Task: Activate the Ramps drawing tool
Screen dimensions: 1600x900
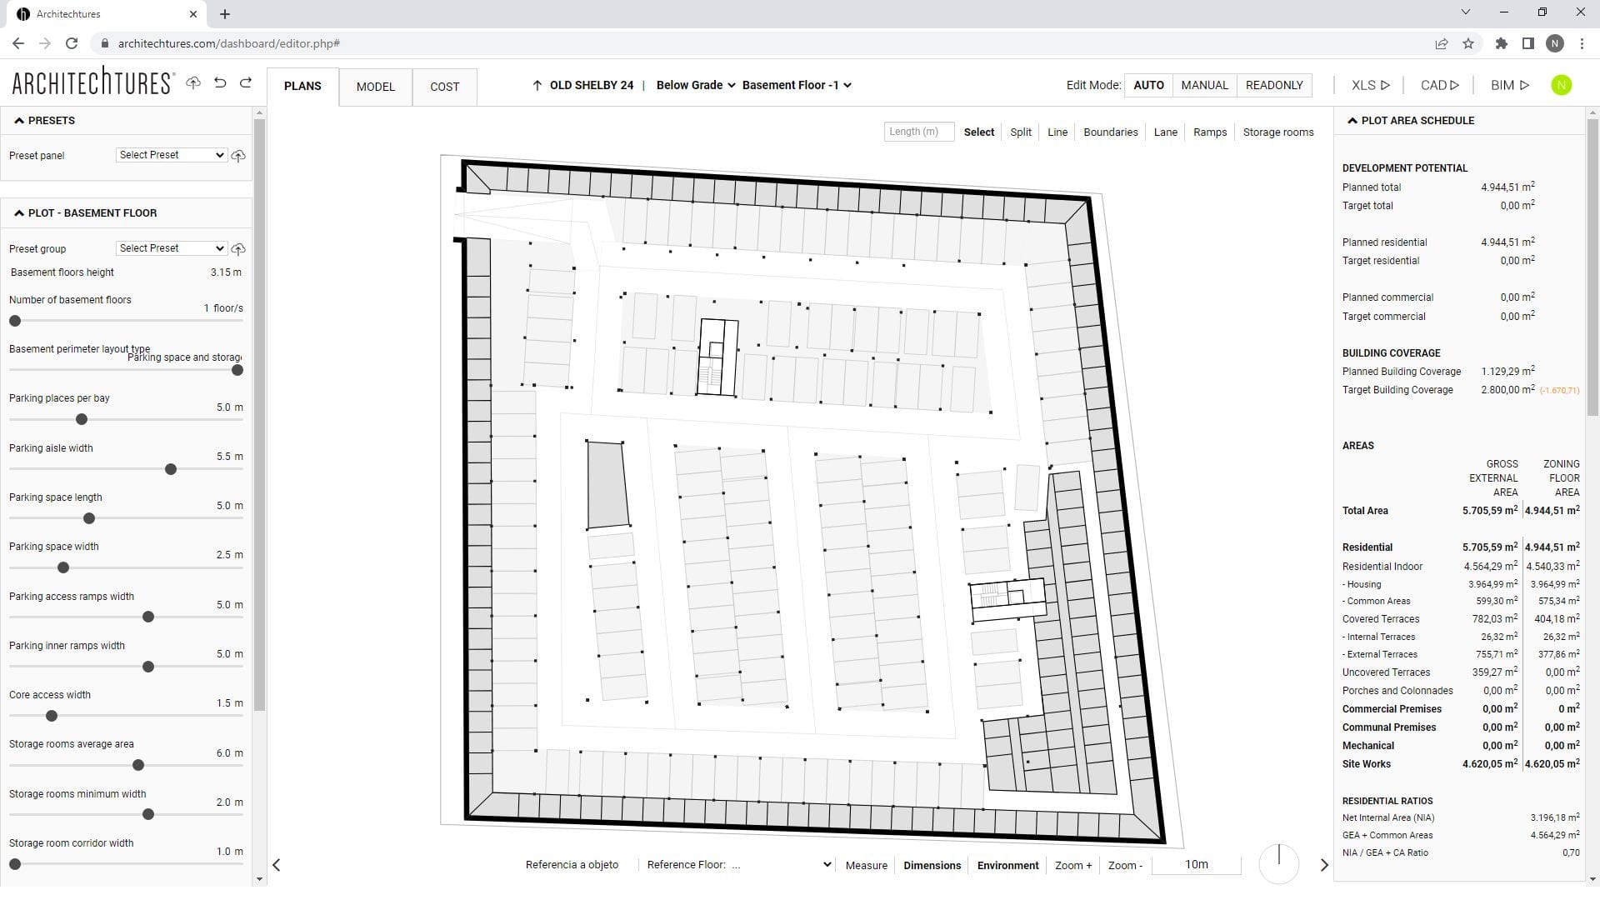Action: [x=1210, y=132]
